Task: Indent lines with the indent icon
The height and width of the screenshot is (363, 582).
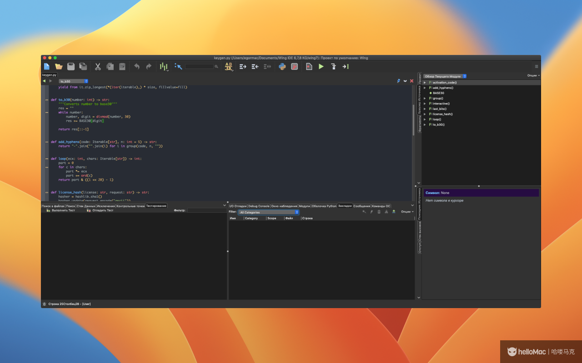Action: click(x=243, y=66)
